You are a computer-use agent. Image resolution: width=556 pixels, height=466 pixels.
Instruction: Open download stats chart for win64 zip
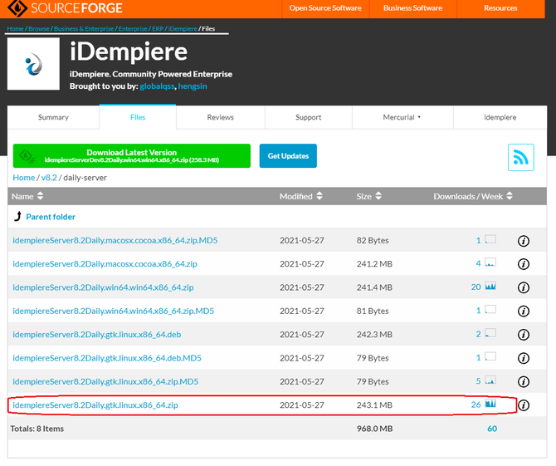(x=490, y=286)
